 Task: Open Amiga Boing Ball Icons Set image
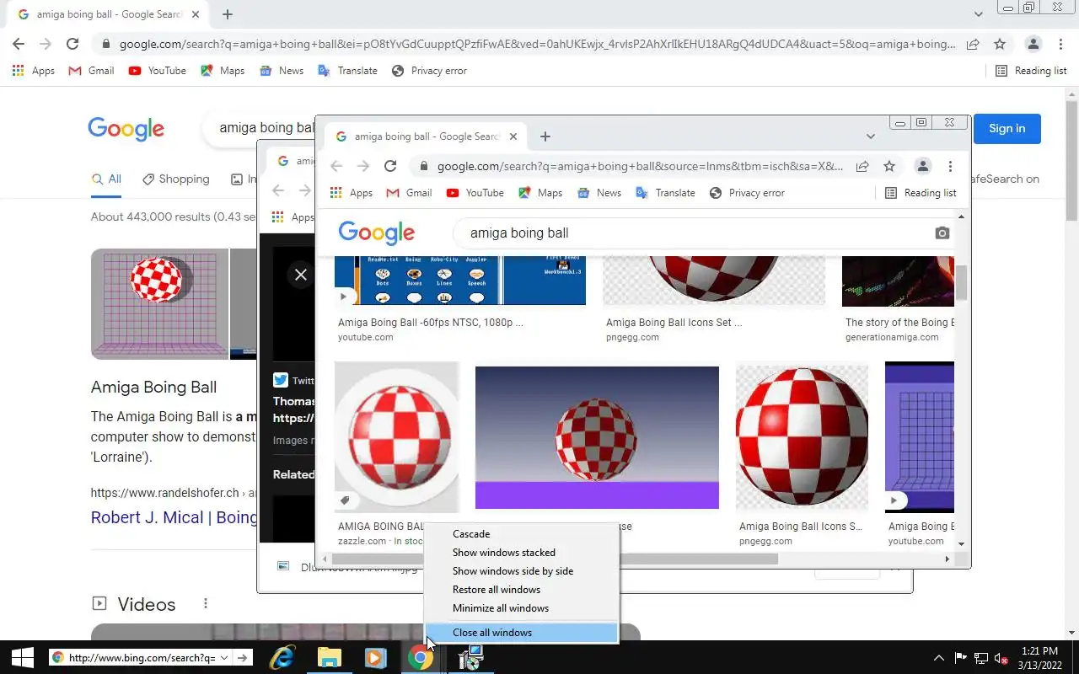802,438
